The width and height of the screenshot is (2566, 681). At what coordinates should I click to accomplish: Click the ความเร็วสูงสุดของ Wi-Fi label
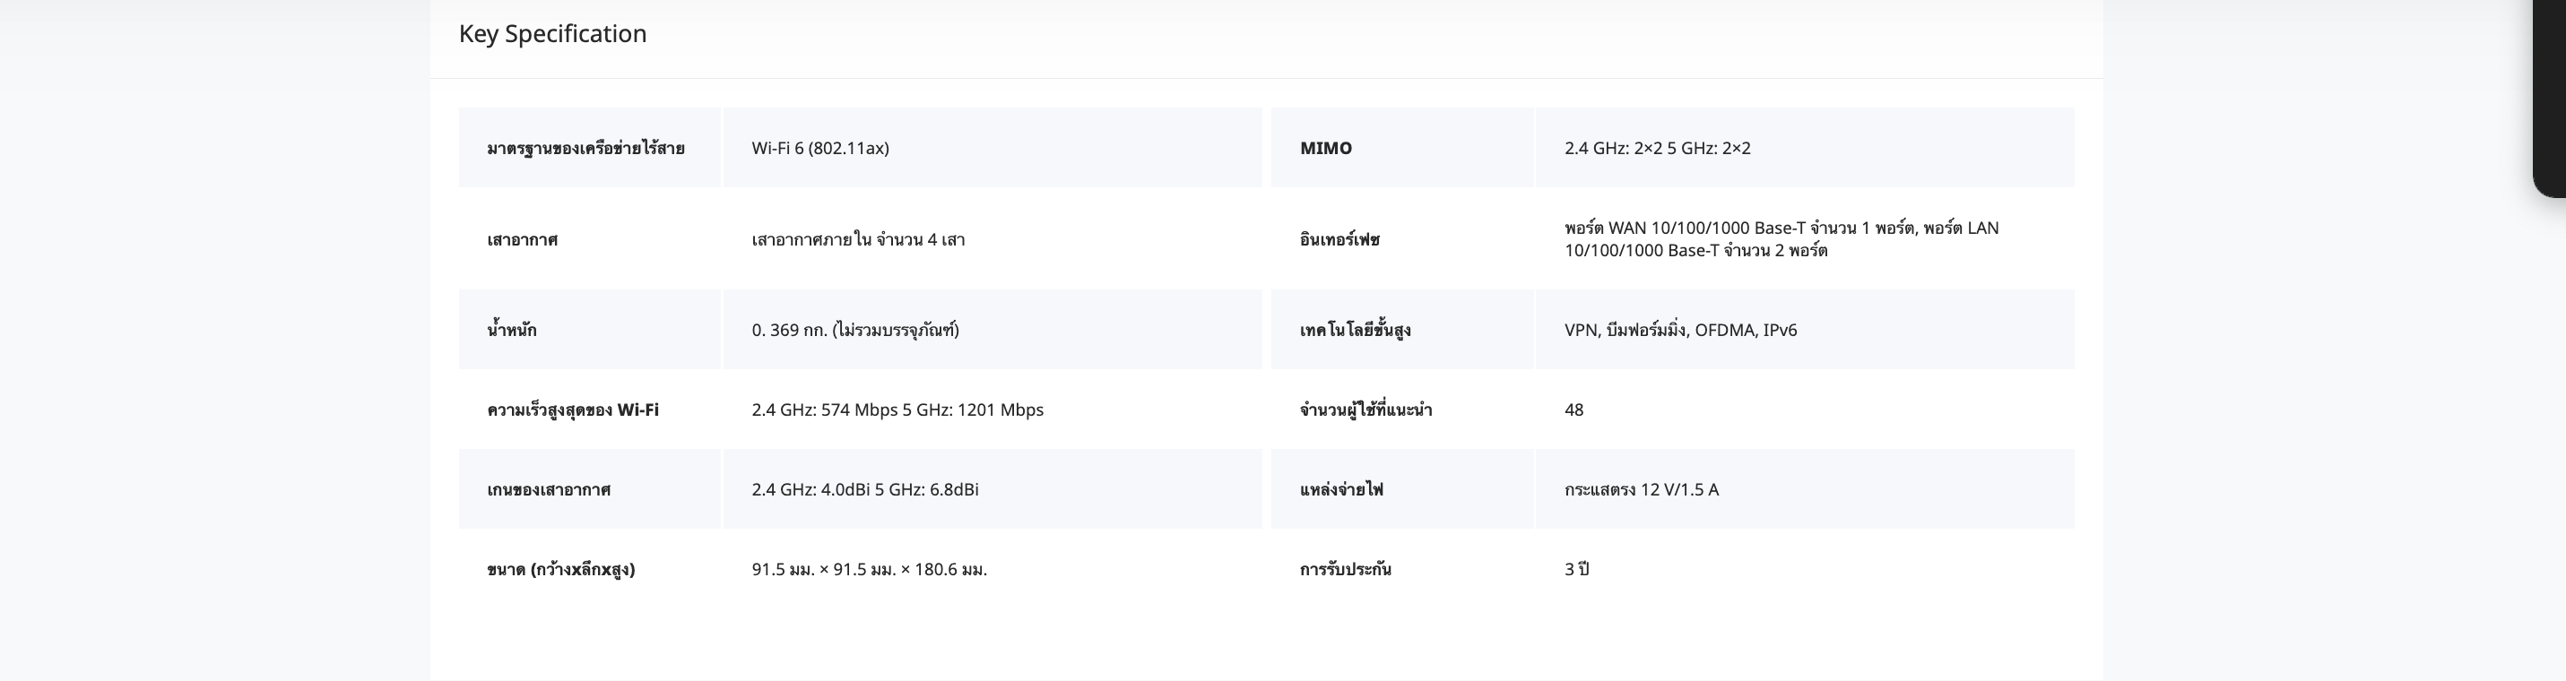(572, 410)
